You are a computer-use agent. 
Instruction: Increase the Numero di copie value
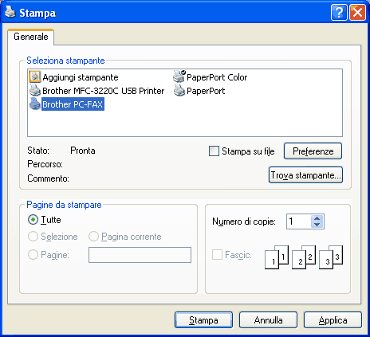317,218
